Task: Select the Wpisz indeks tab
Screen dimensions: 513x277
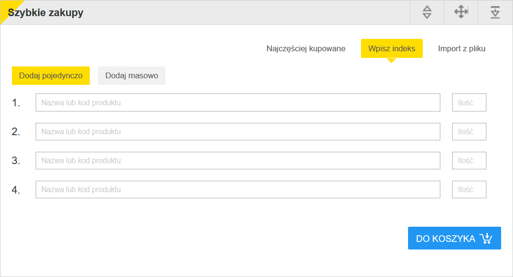Action: click(x=391, y=48)
